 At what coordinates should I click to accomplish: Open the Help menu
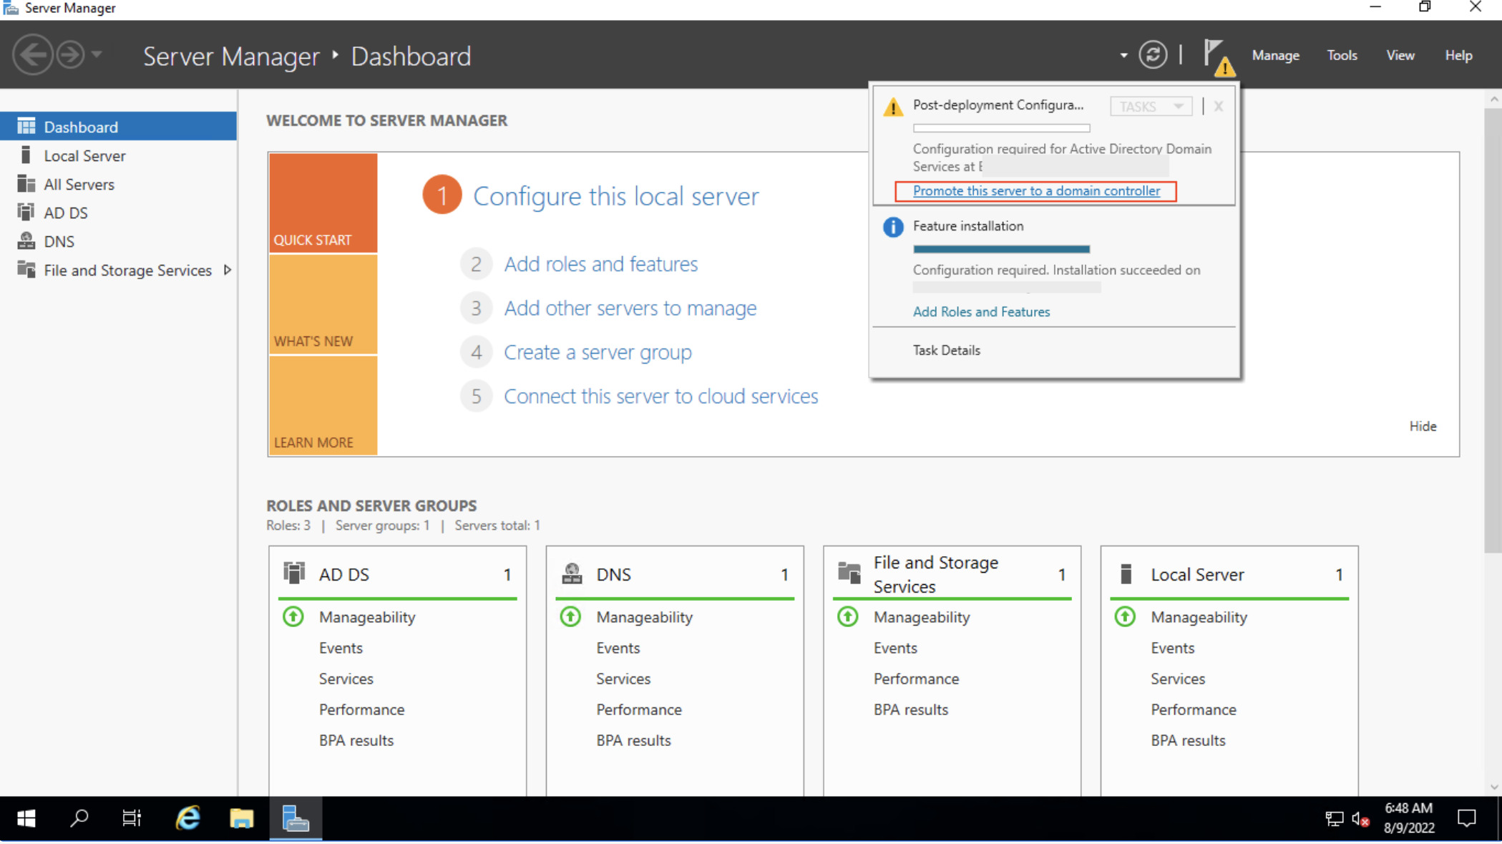click(1458, 55)
